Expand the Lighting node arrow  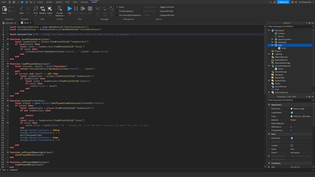[x=269, y=54]
